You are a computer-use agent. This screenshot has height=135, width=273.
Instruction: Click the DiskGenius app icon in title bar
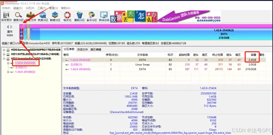pos(3,3)
